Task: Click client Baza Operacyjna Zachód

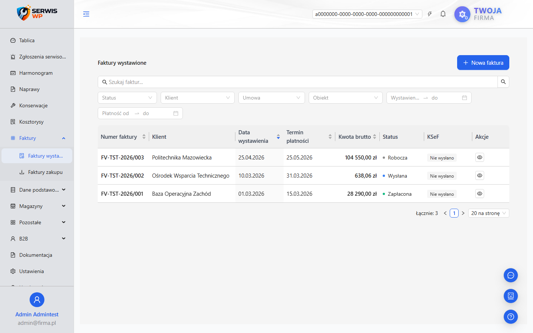Action: pyautogui.click(x=181, y=194)
